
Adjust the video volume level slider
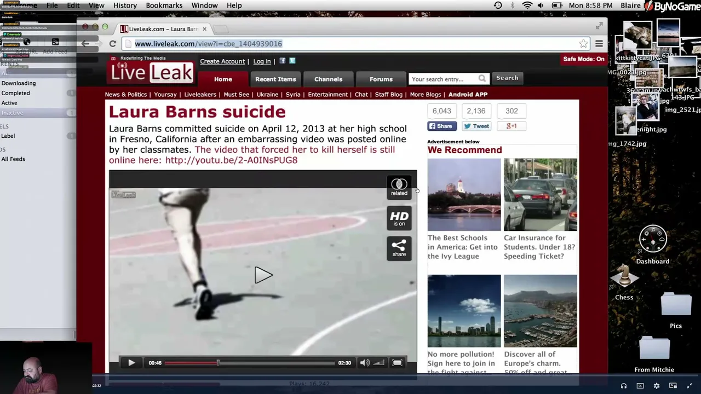[378, 363]
